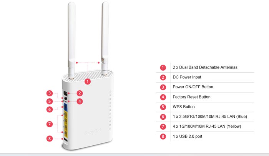Click the blue 2.5G LAN port on router
This screenshot has width=269, height=156.
coord(66,107)
